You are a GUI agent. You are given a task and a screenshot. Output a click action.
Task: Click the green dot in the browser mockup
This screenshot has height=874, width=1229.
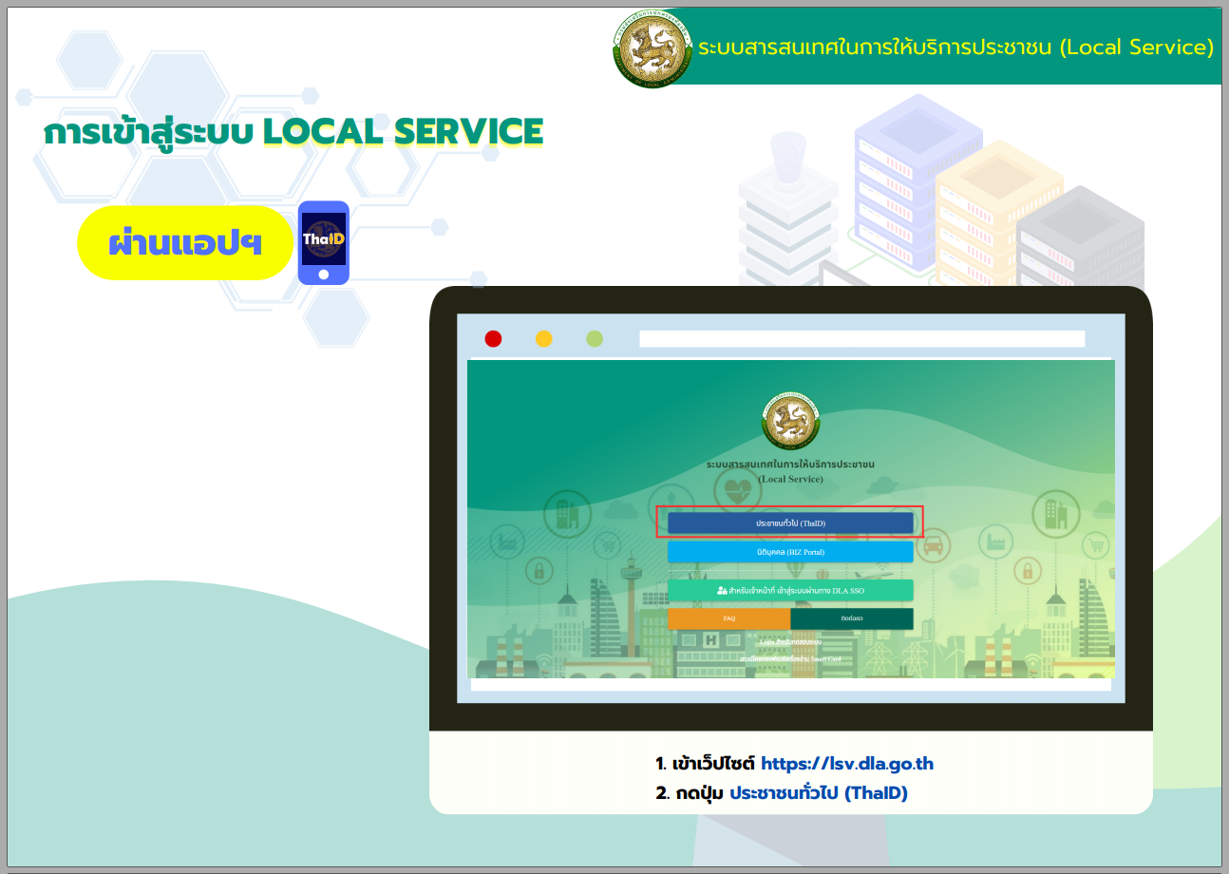[x=595, y=339]
